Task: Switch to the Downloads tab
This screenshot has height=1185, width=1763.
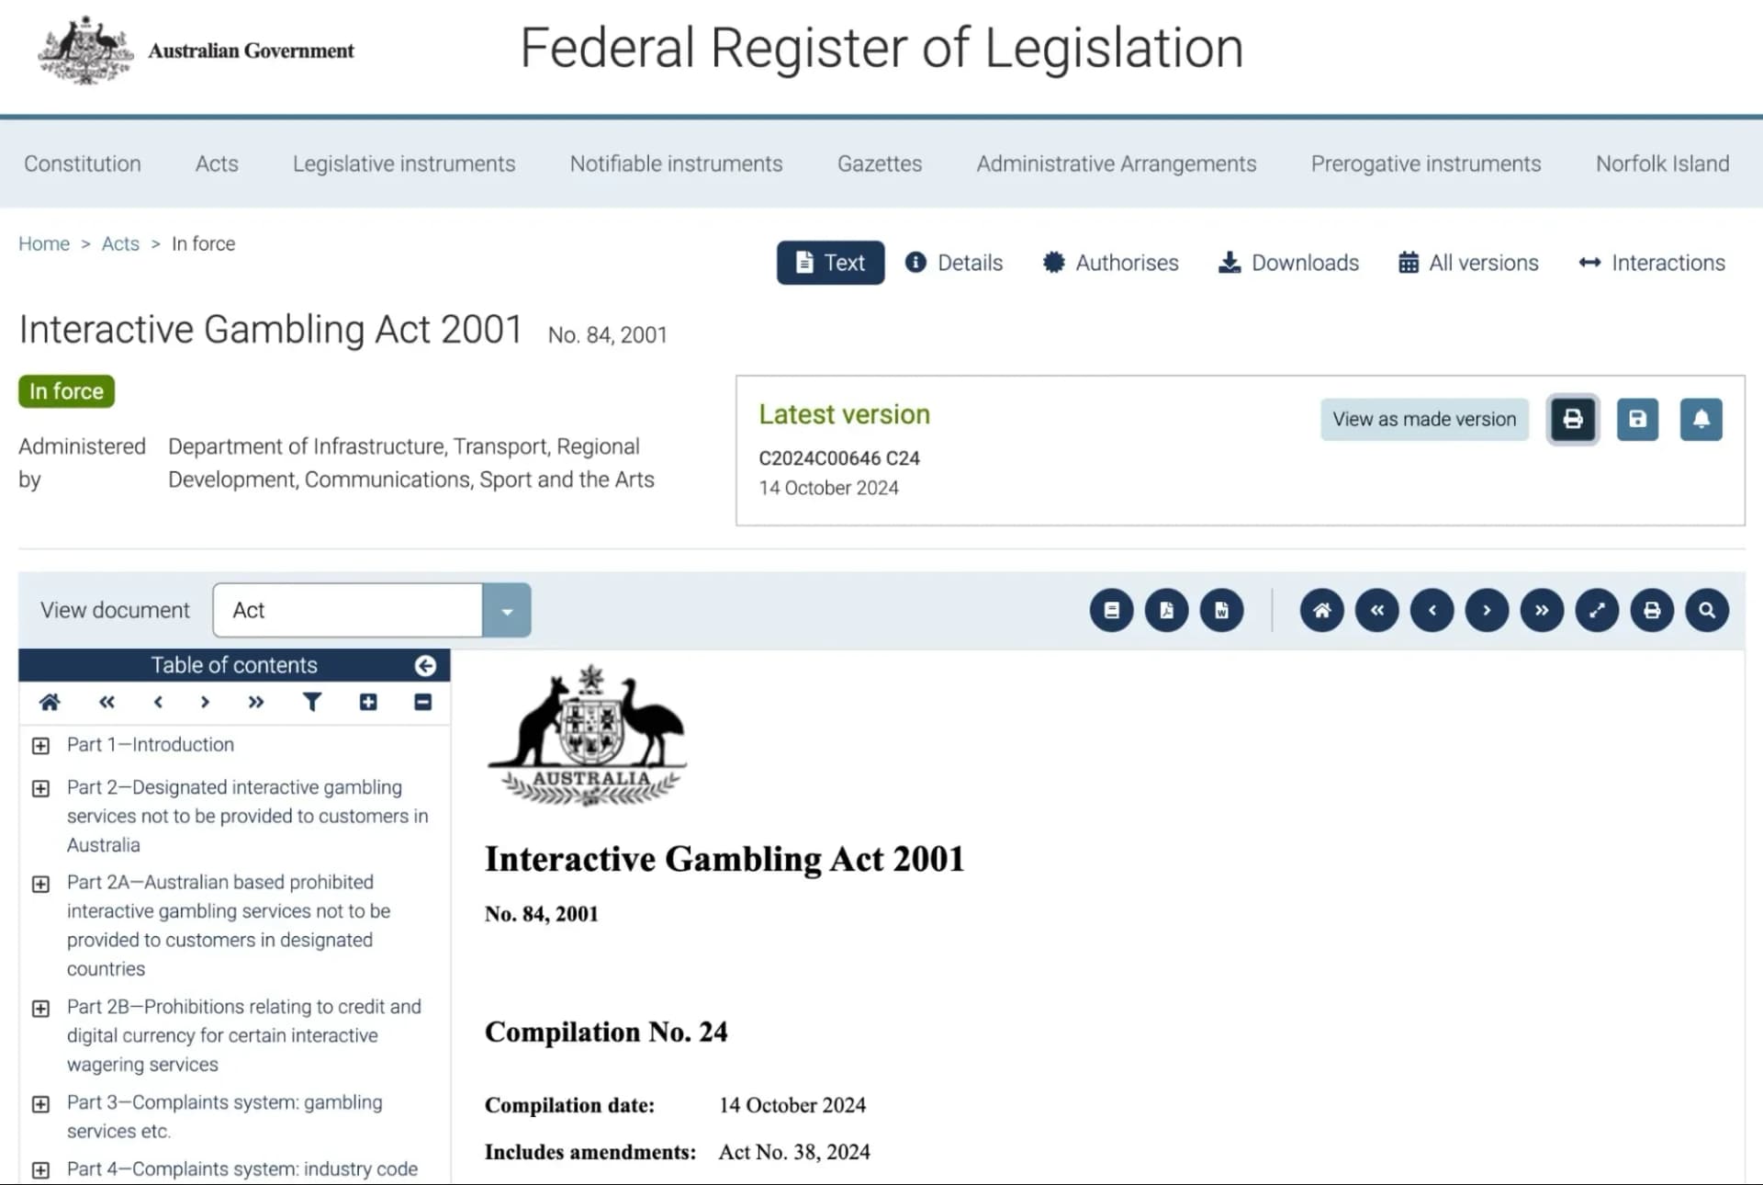Action: coord(1288,263)
